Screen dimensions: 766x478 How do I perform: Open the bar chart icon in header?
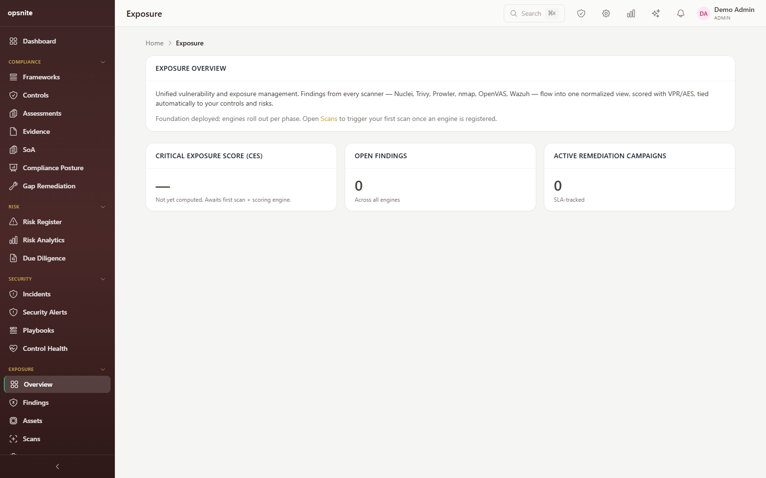[631, 13]
